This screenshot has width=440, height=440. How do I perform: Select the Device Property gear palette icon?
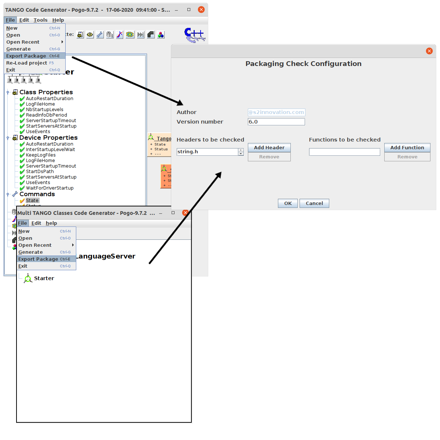(x=90, y=34)
